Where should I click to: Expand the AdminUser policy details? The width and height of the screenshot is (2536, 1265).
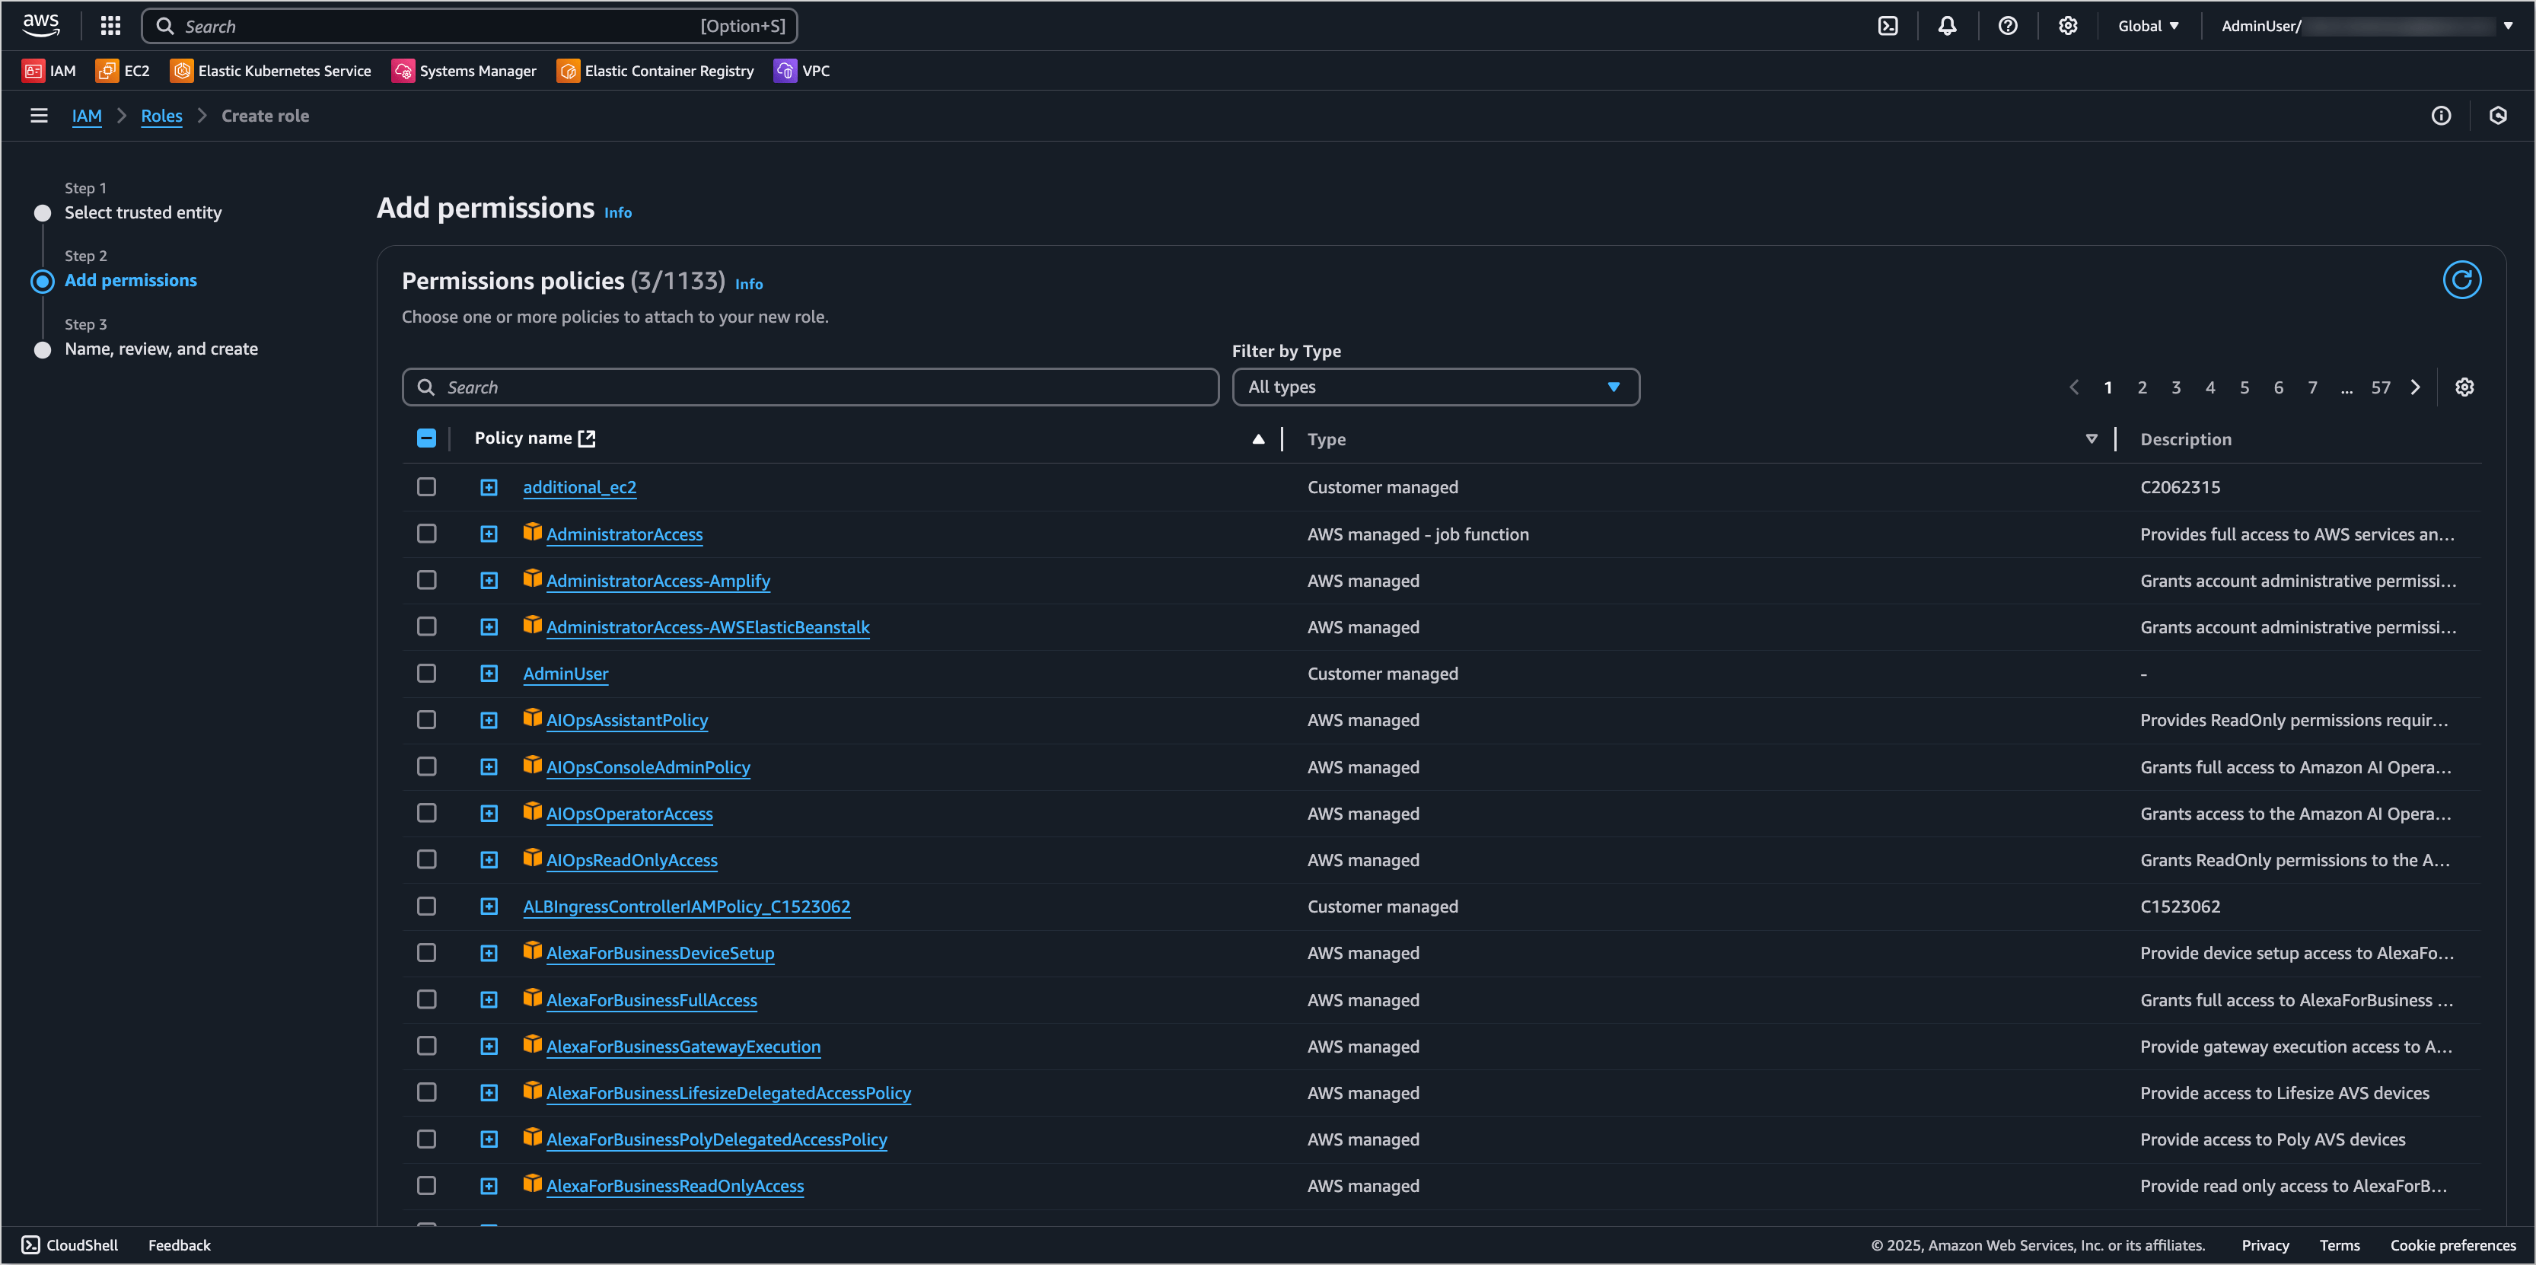pos(489,674)
